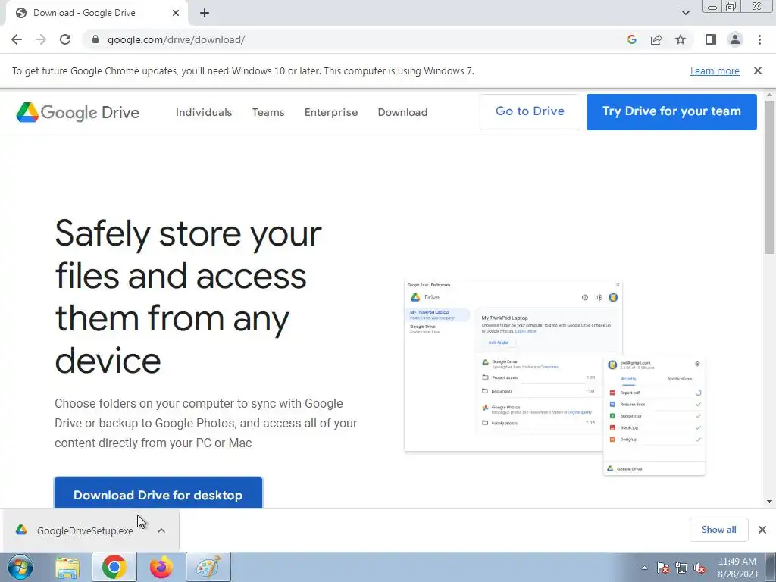
Task: Click the Go to Drive button
Action: pos(530,112)
